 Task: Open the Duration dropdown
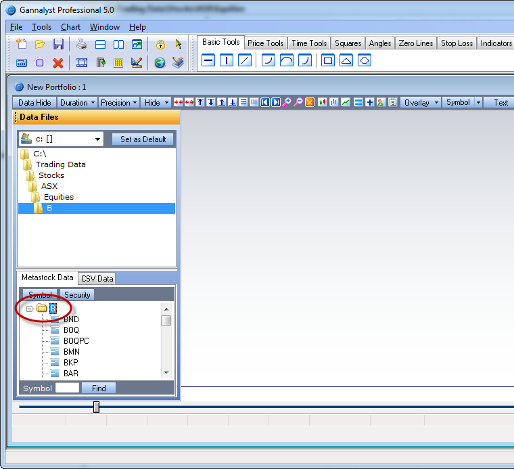point(77,103)
